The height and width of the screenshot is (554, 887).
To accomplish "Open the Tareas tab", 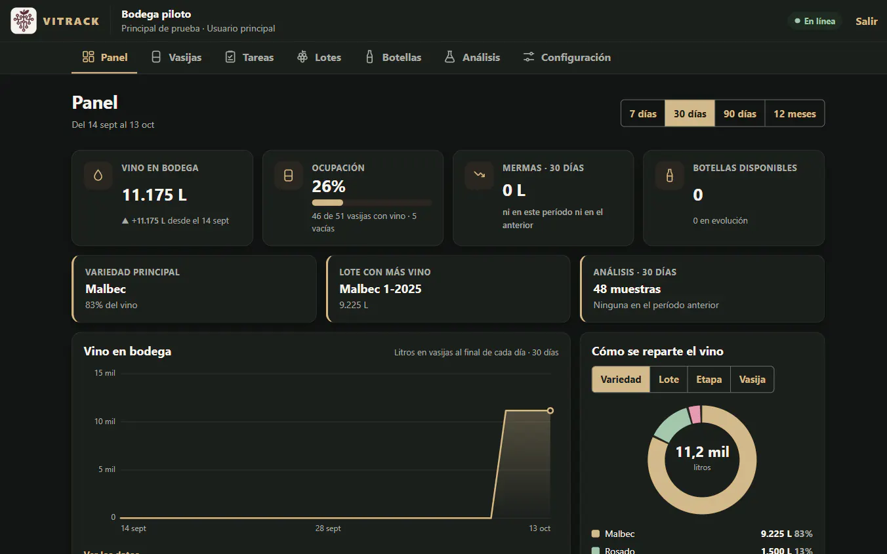I will click(249, 58).
